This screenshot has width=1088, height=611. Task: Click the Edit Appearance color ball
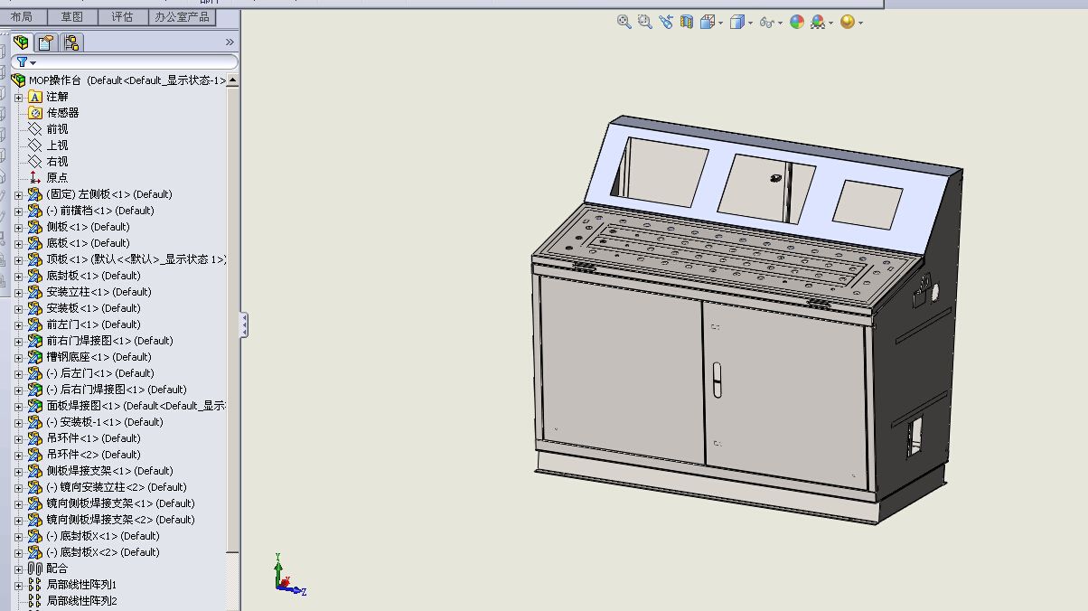pyautogui.click(x=797, y=22)
